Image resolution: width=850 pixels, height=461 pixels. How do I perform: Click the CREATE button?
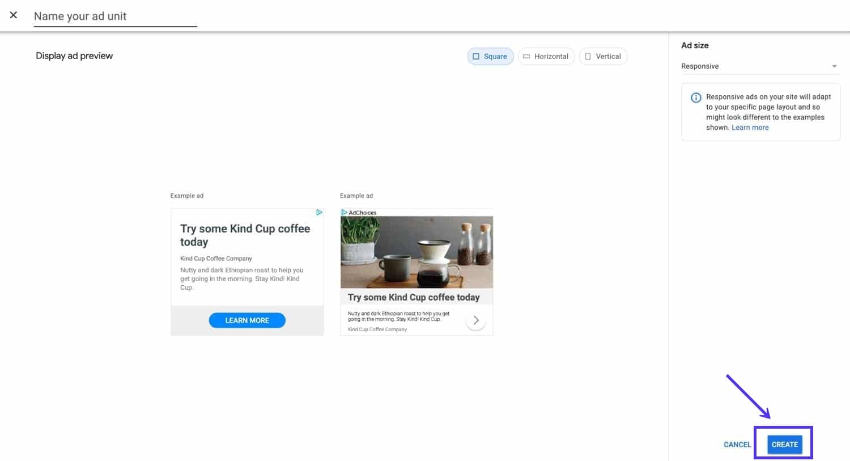(x=784, y=444)
